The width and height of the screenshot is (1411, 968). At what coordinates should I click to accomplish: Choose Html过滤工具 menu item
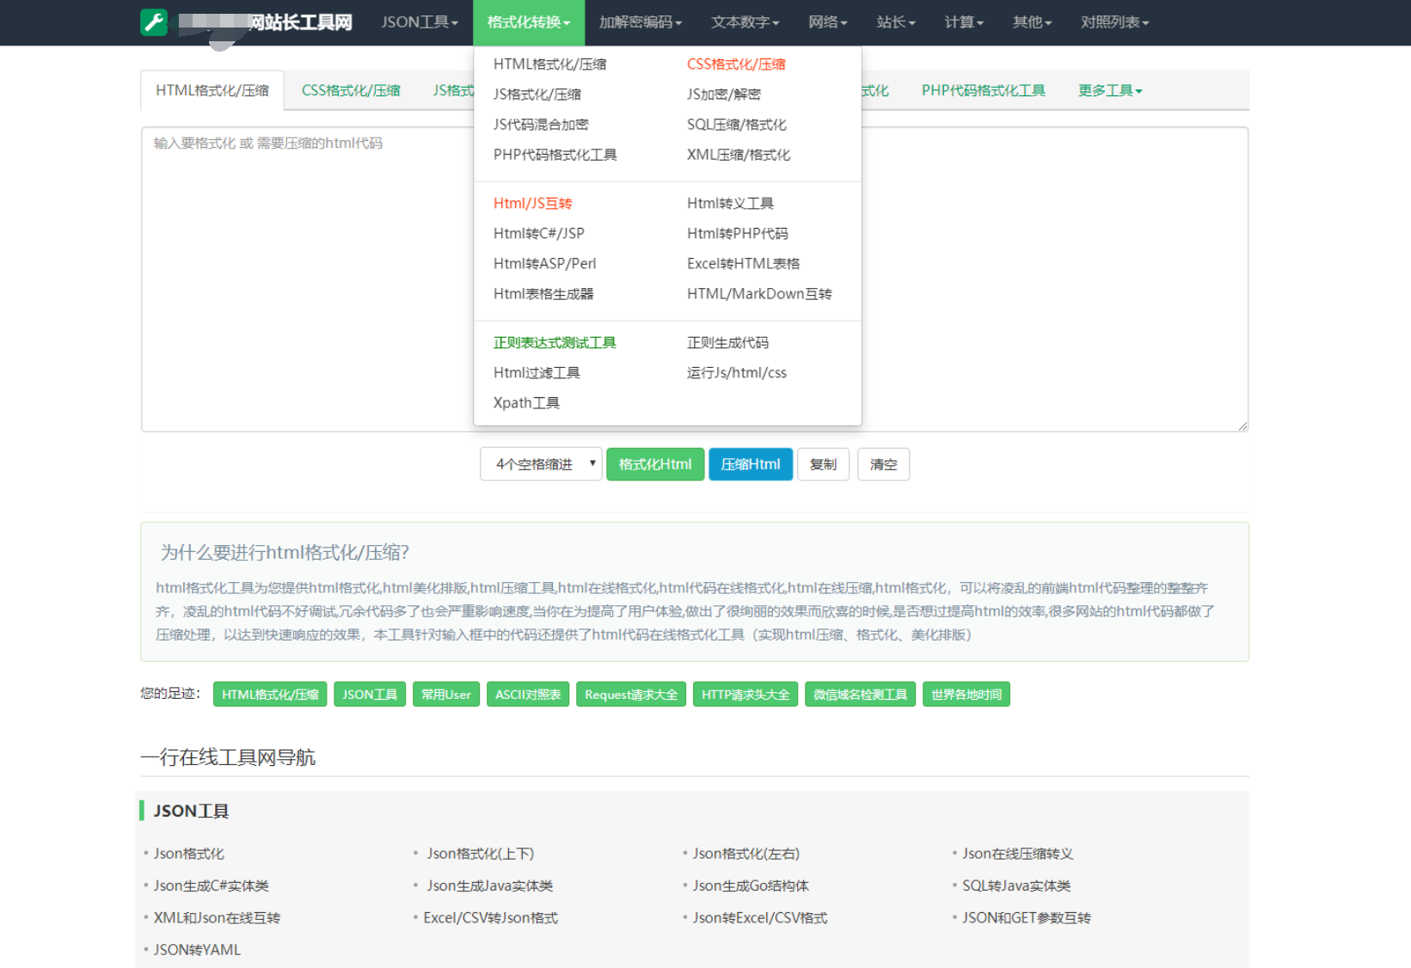pyautogui.click(x=537, y=372)
